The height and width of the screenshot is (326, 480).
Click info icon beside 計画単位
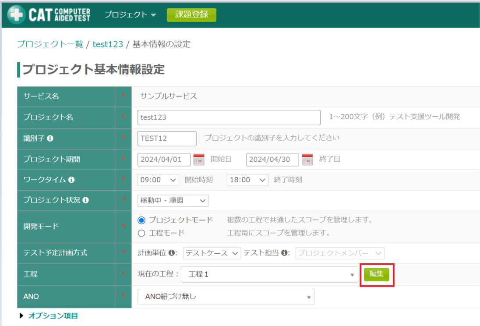pos(172,253)
